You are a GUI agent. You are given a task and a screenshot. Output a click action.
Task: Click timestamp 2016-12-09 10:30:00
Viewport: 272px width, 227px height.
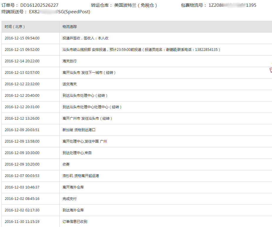pos(22,153)
